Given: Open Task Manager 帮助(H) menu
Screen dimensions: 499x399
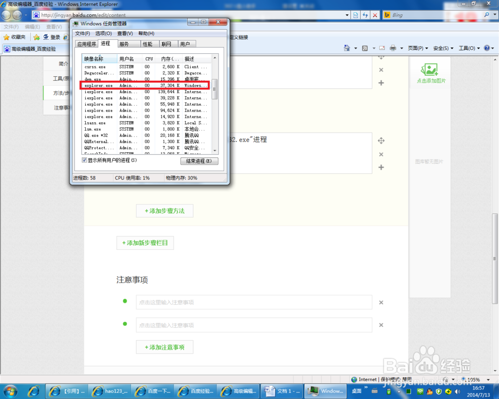Looking at the screenshot, I should point(146,33).
